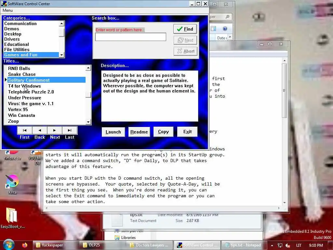Go to the First record navigation icon
The height and width of the screenshot is (250, 333).
coord(25,130)
